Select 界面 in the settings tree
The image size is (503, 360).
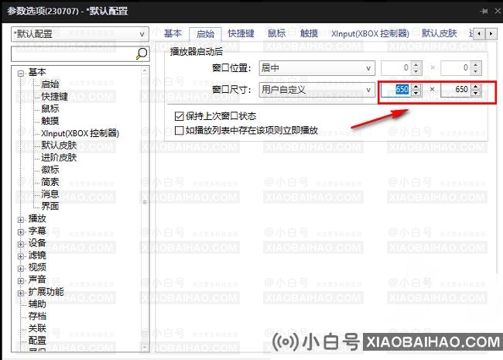(x=50, y=206)
